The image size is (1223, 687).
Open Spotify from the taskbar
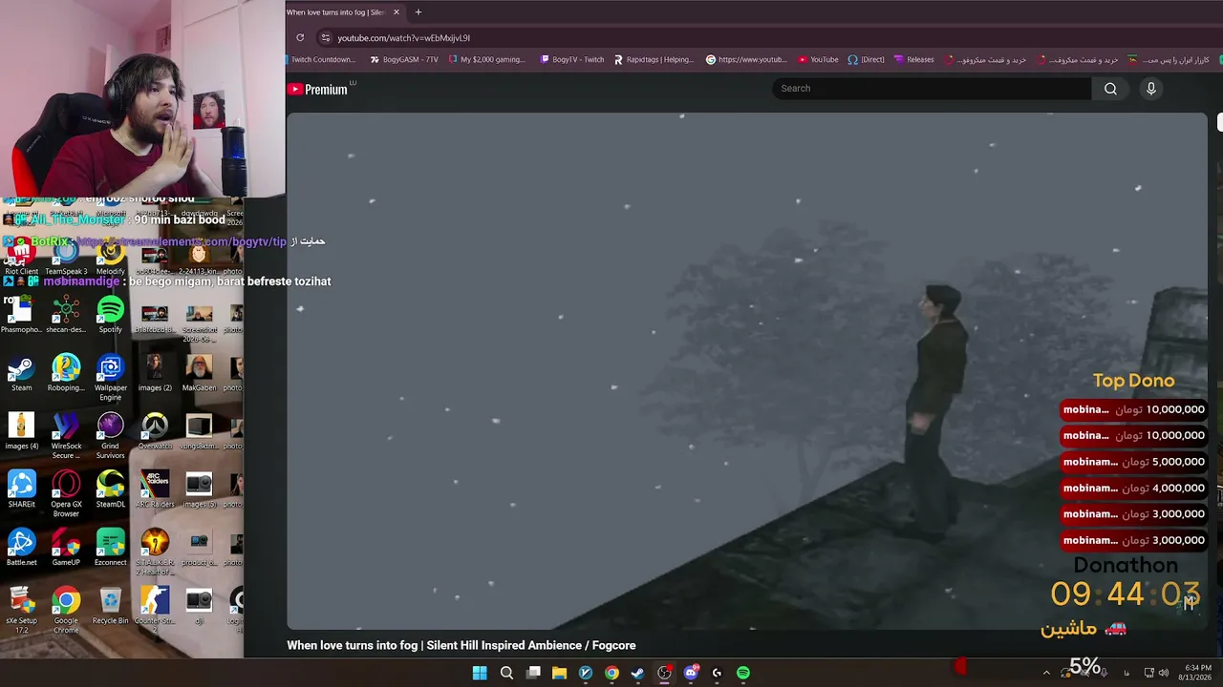click(743, 674)
